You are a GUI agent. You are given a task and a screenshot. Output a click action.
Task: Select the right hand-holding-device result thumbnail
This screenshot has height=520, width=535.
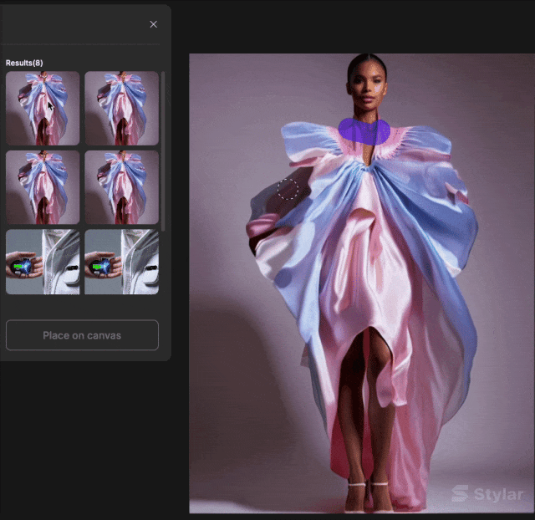121,262
